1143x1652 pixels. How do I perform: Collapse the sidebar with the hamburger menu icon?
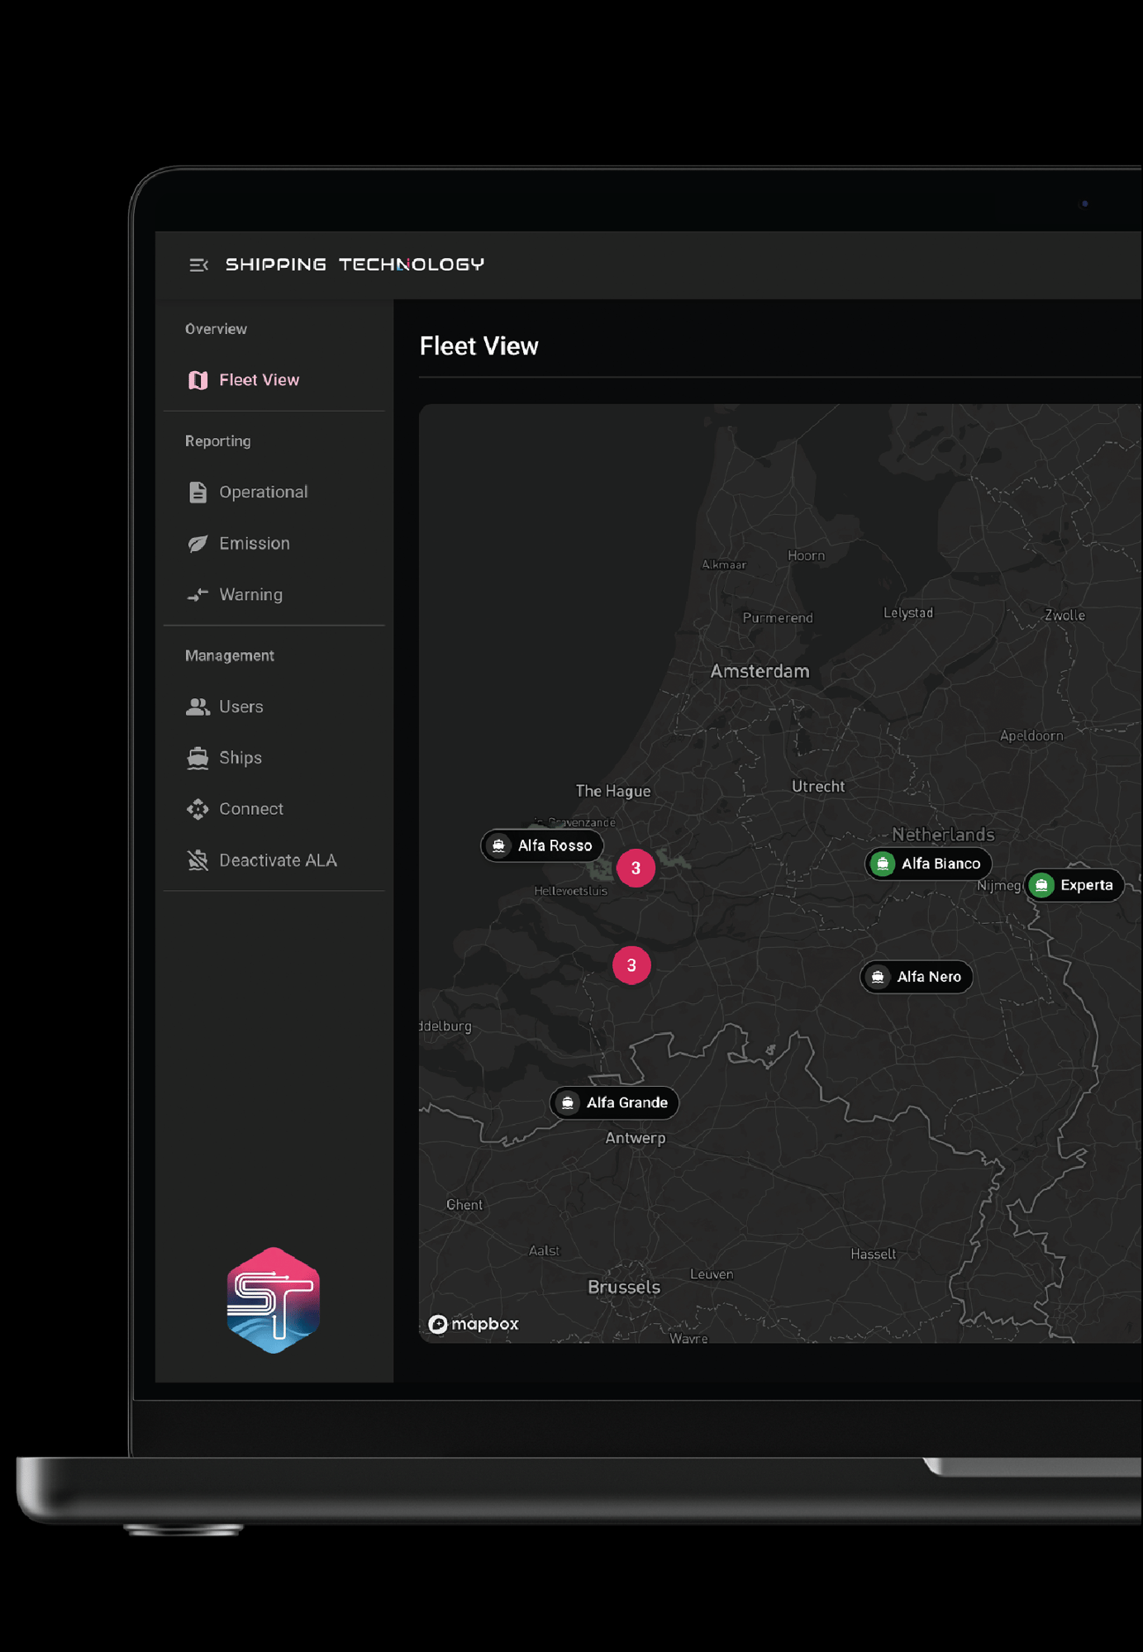click(x=198, y=264)
